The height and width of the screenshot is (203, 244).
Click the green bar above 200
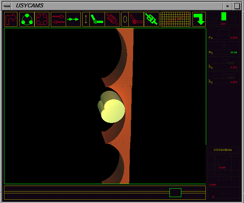pos(224,16)
